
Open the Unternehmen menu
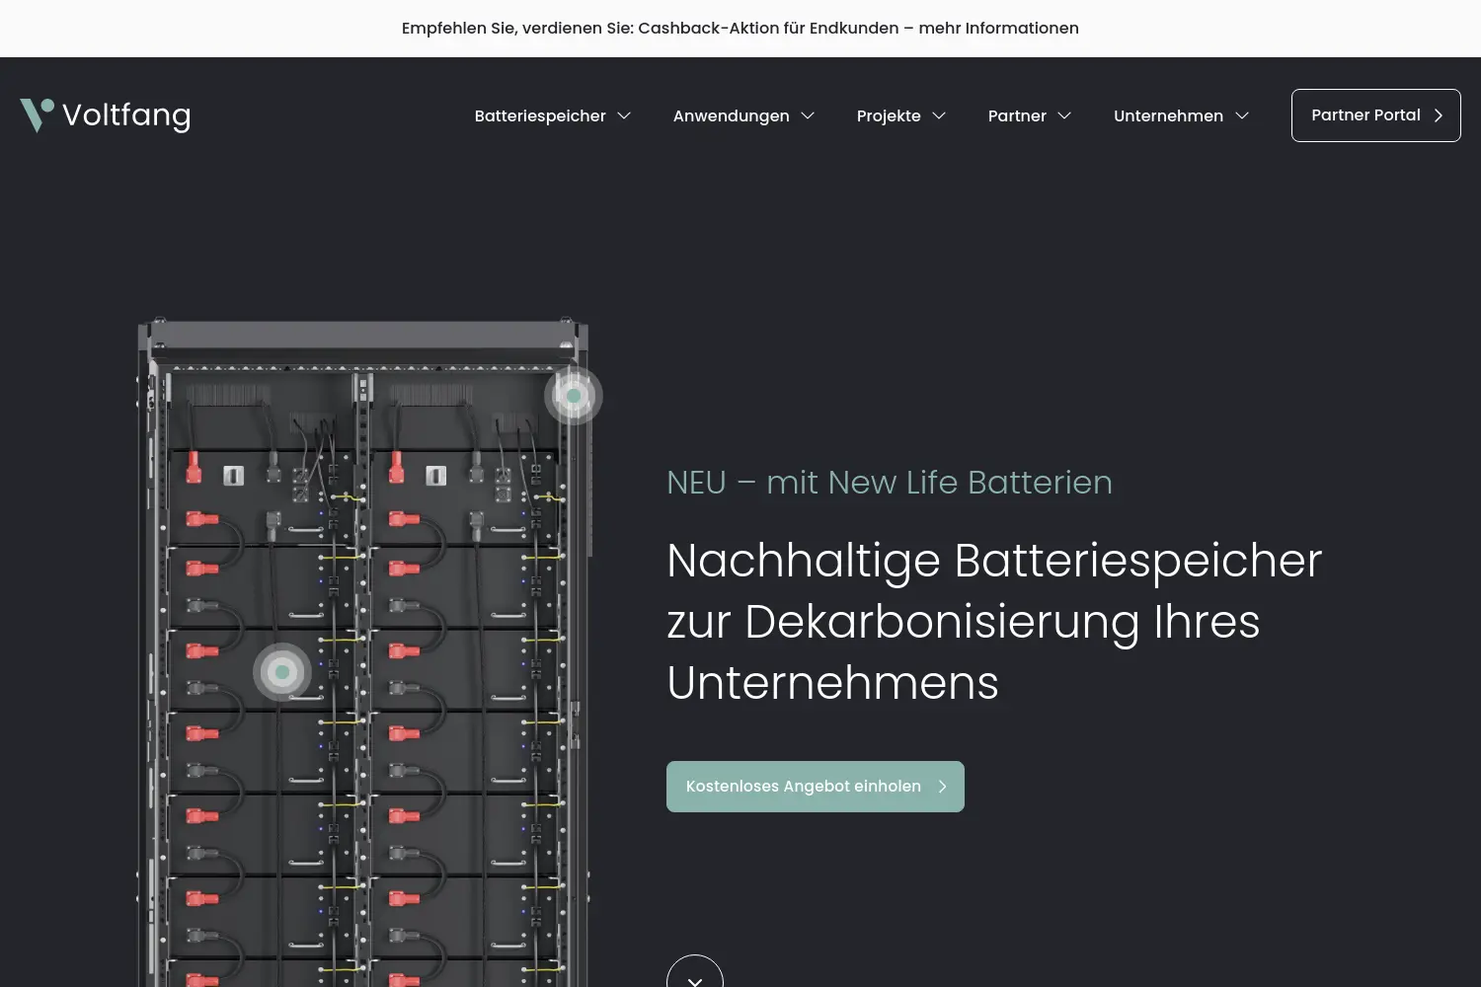(1168, 115)
